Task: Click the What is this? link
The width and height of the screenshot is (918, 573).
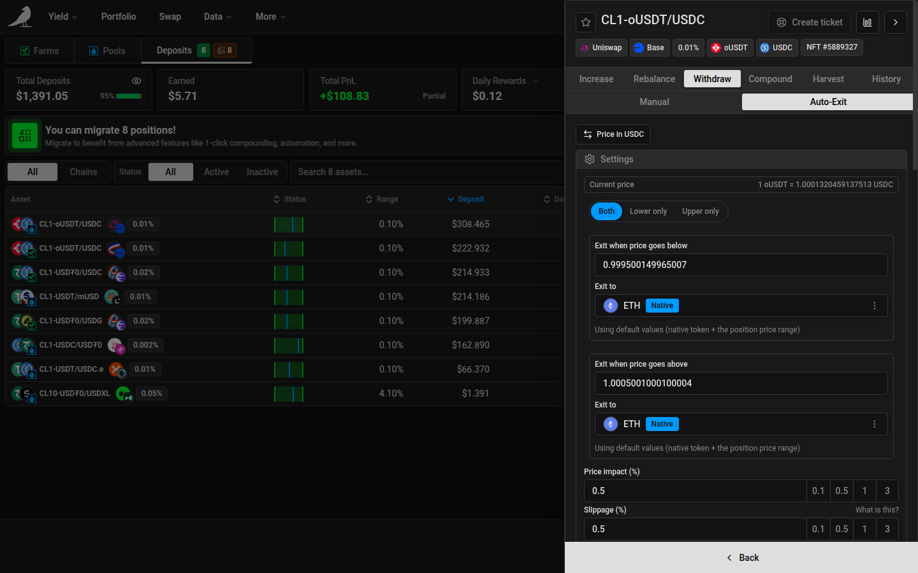Action: point(877,510)
